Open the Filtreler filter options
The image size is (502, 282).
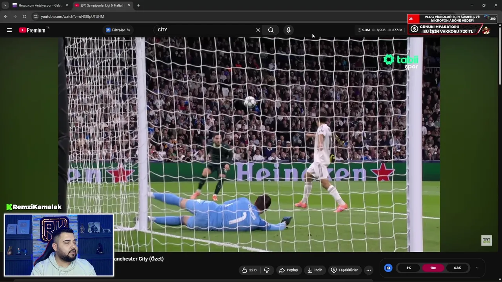(x=118, y=30)
